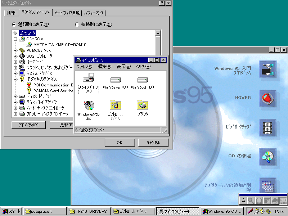Click the HOVER game icon

(x=267, y=99)
